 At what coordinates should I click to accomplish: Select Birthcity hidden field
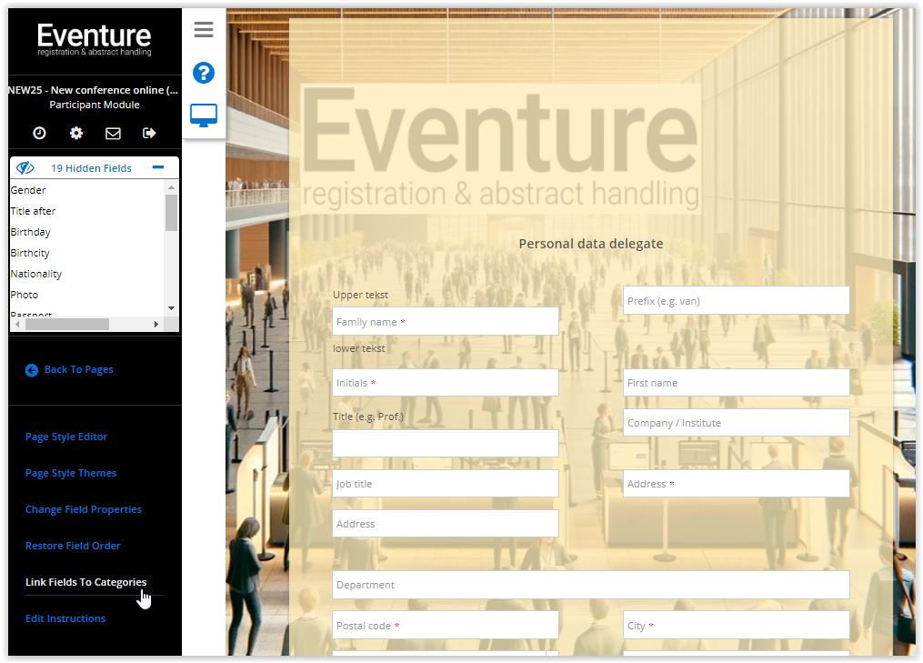(30, 253)
